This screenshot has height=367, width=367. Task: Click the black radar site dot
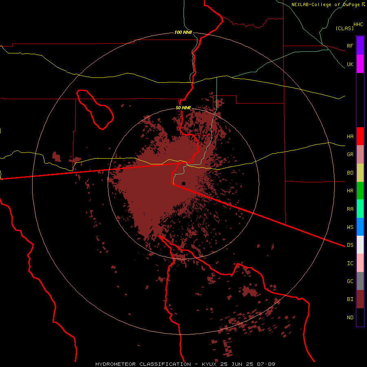pyautogui.click(x=184, y=183)
